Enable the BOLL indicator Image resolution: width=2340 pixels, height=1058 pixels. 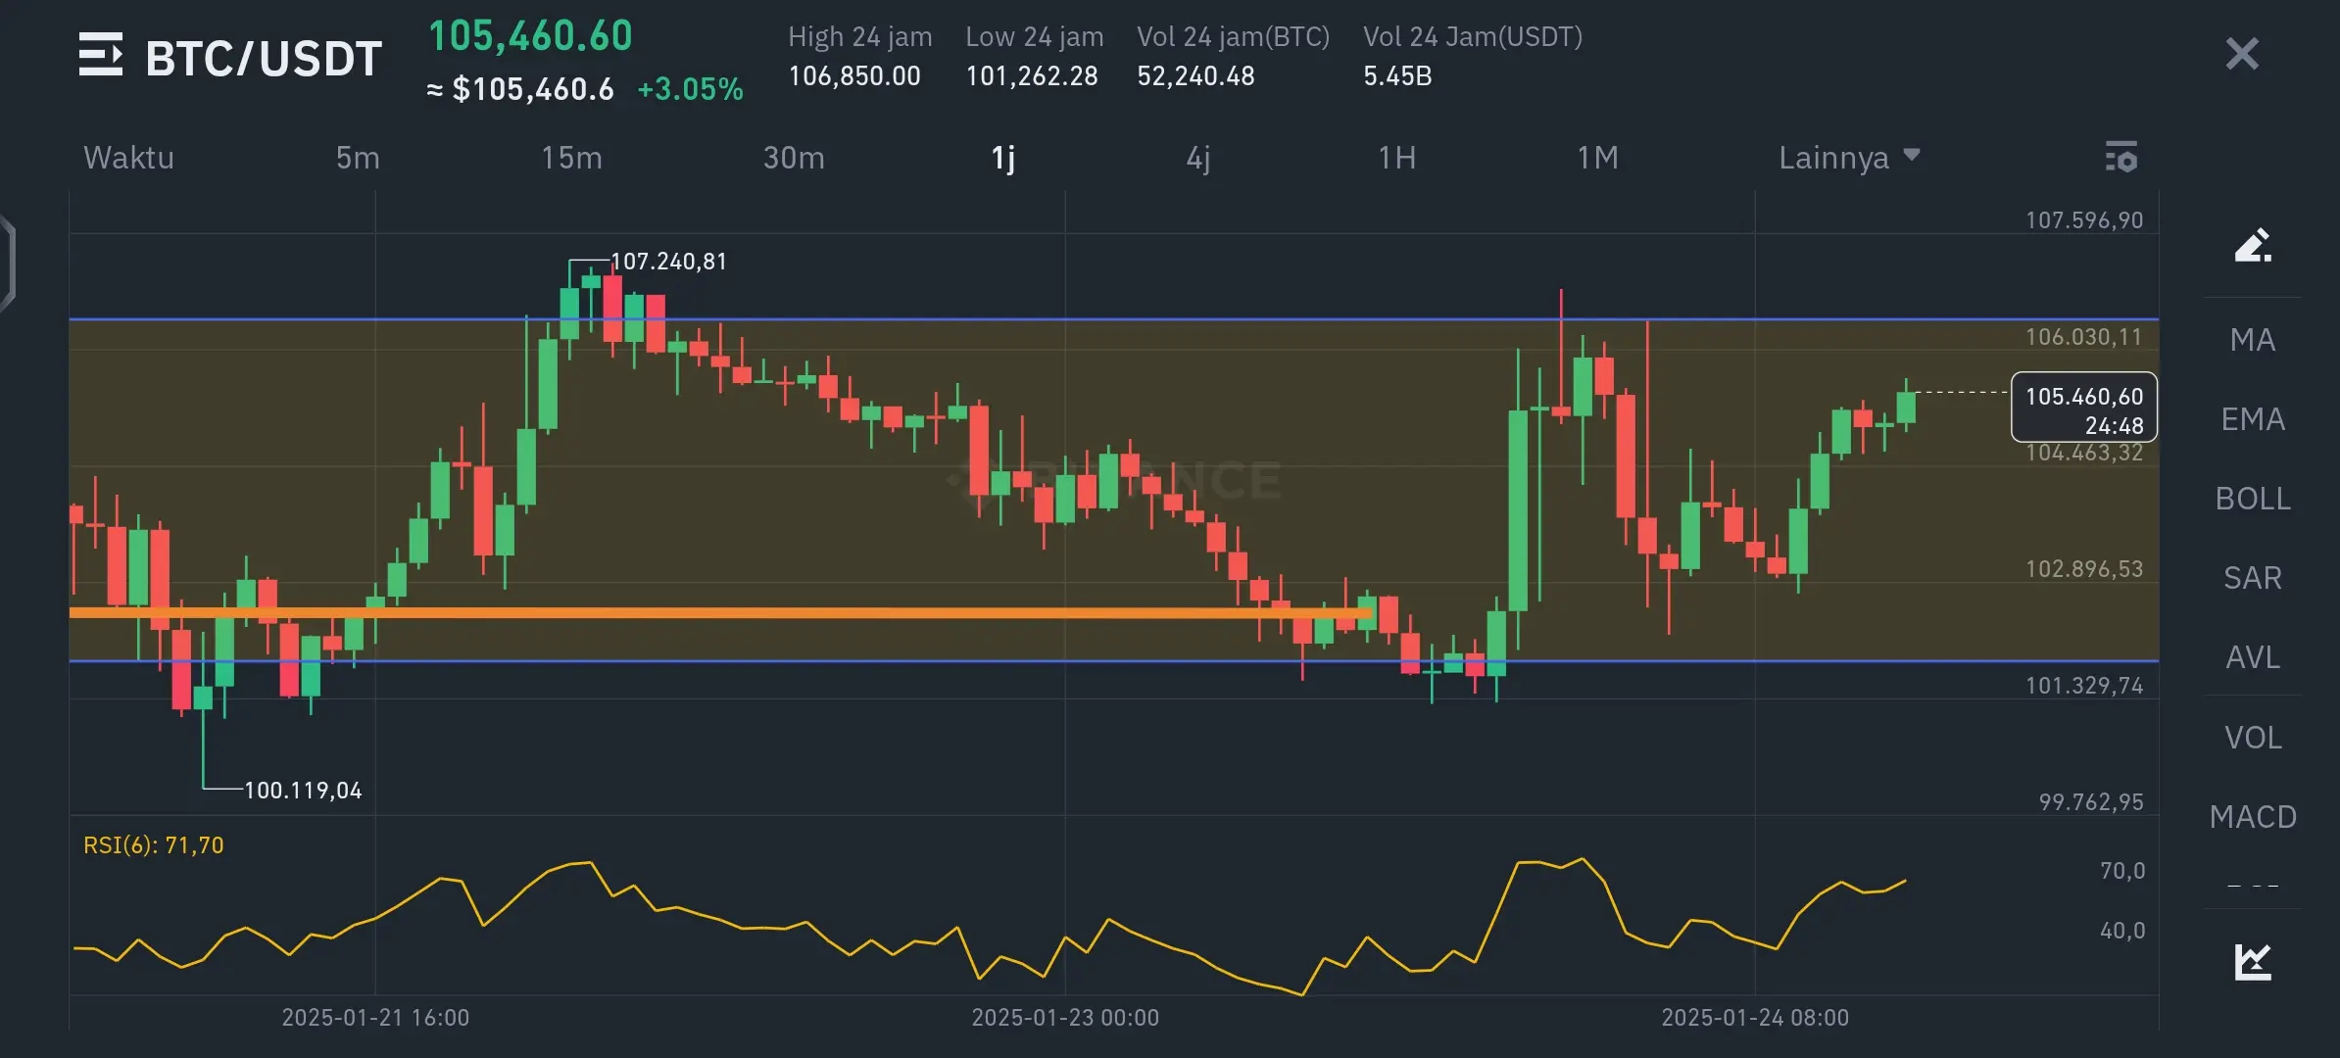[x=2252, y=499]
